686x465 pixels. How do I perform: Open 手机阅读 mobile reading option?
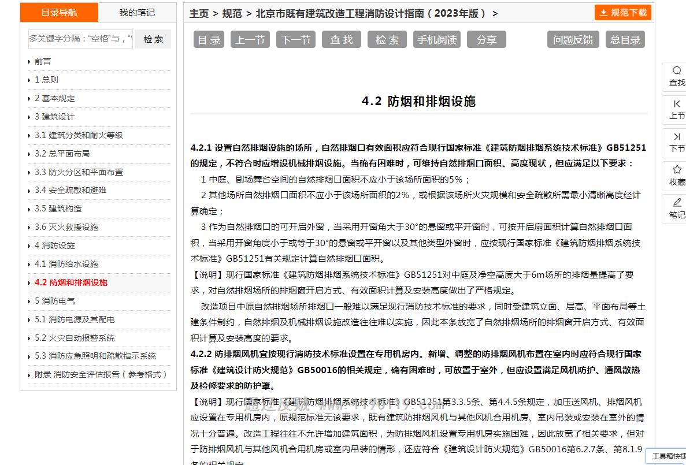point(437,40)
